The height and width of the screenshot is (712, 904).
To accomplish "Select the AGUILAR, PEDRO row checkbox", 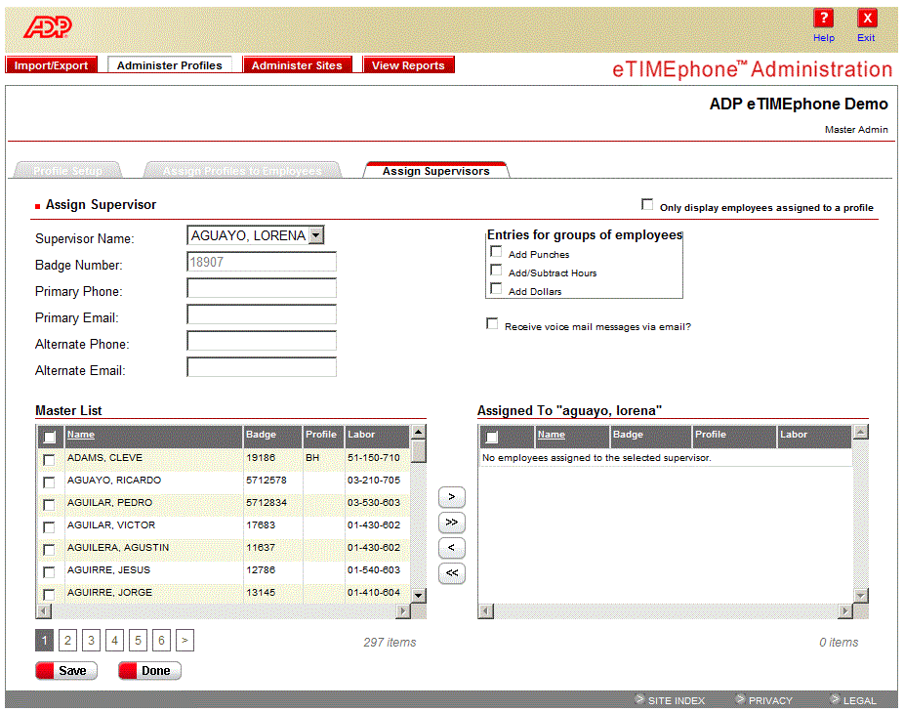I will click(49, 505).
